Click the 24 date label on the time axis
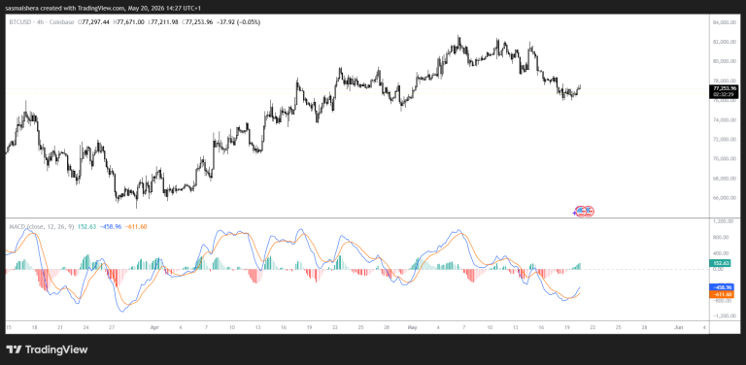 point(85,327)
